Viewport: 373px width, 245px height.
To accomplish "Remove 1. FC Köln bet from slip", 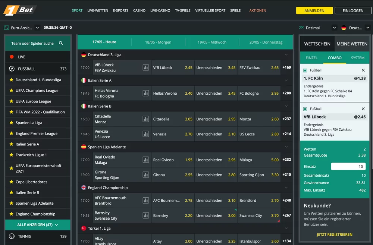I will (x=363, y=70).
